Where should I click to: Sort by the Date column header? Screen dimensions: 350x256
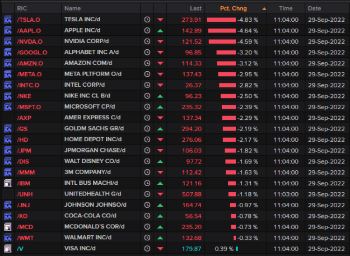(314, 8)
